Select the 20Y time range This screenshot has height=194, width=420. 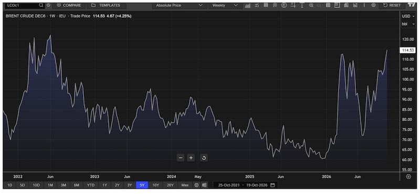(170, 185)
